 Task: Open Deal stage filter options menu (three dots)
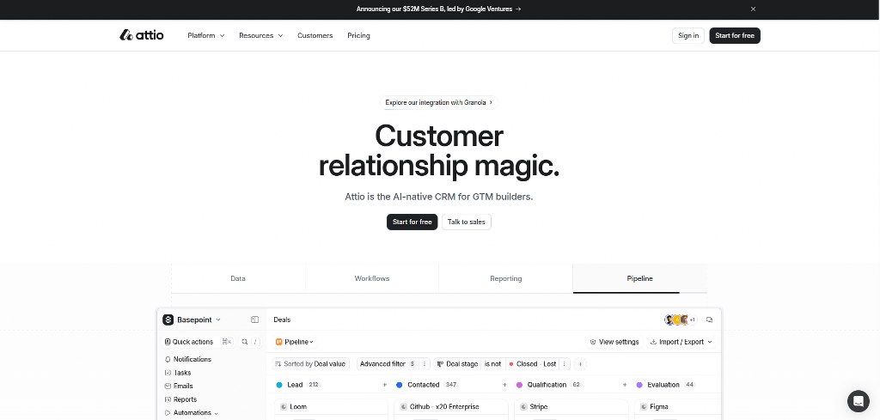click(x=565, y=364)
